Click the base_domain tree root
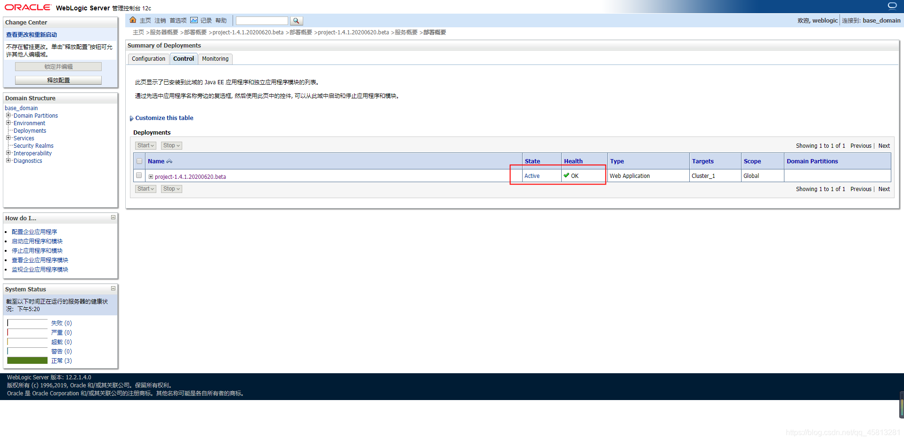This screenshot has height=441, width=904. tap(21, 108)
